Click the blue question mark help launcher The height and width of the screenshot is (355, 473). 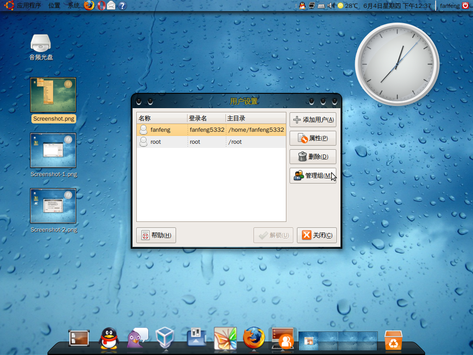click(x=122, y=6)
